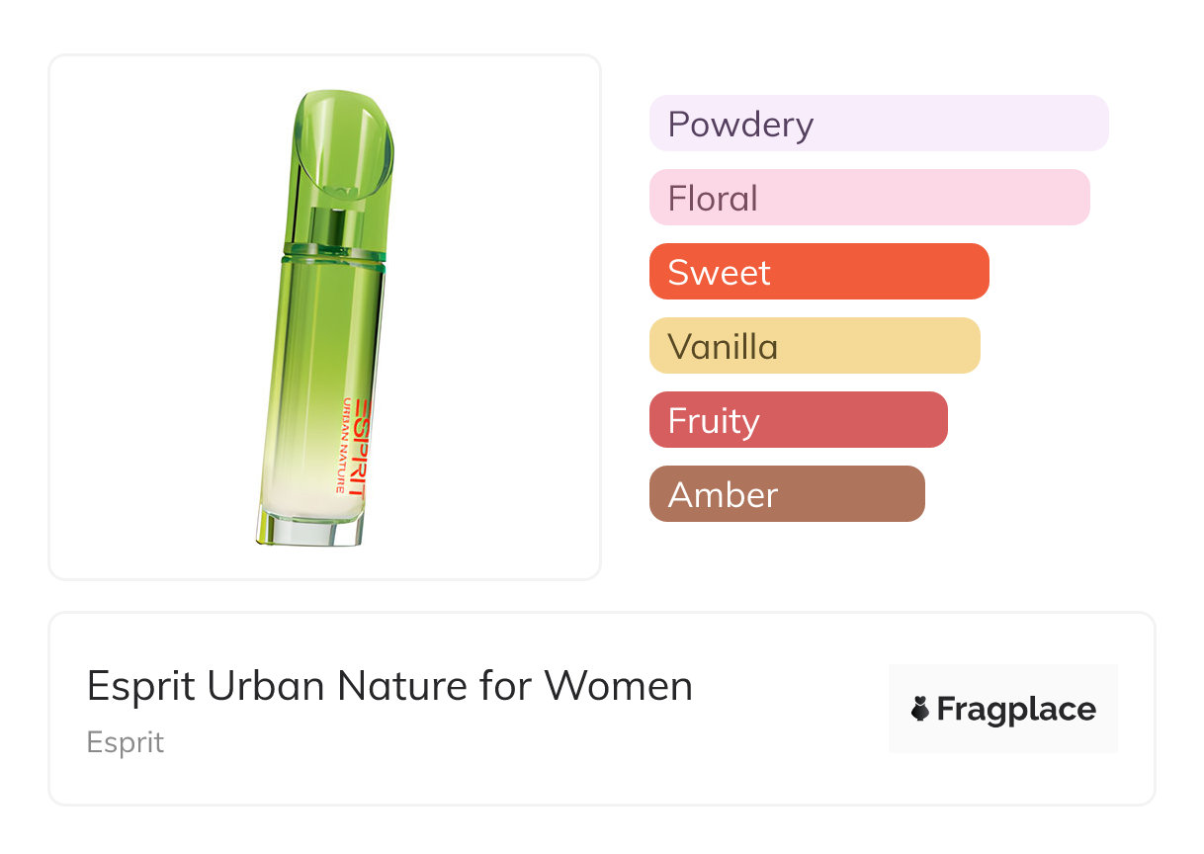Click the small URBAN NATURE text on the bottle

(342, 445)
